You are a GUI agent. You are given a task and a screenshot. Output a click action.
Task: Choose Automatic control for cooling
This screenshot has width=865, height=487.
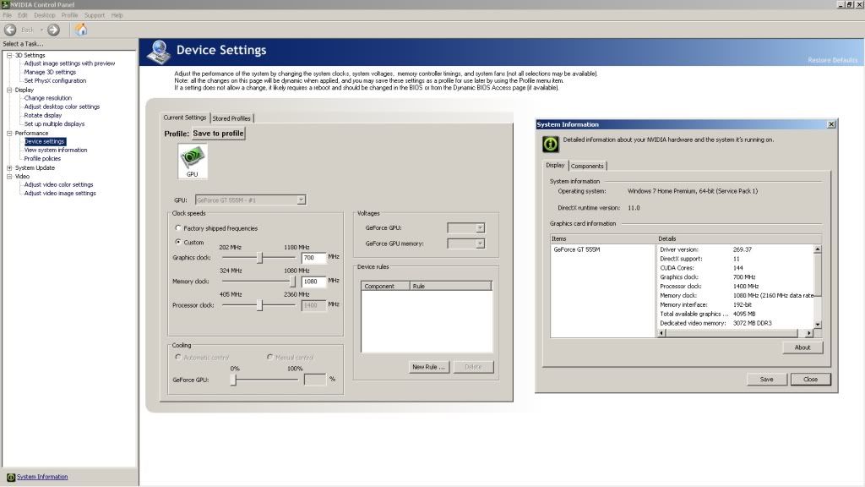(178, 358)
